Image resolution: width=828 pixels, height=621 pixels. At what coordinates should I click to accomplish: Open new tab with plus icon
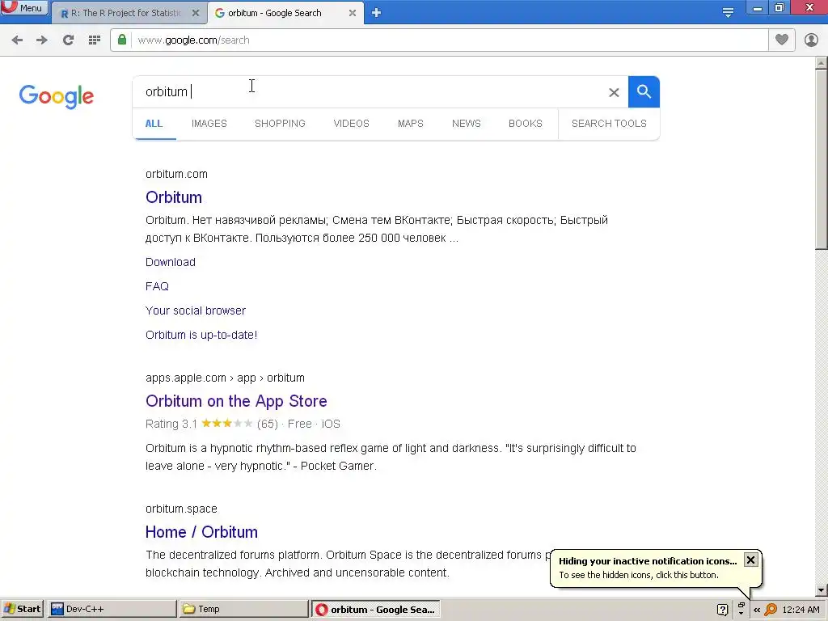(376, 13)
